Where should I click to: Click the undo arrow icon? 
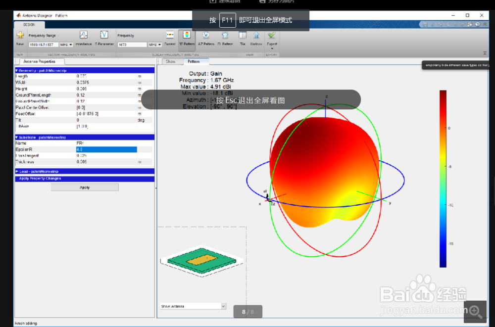point(455,24)
